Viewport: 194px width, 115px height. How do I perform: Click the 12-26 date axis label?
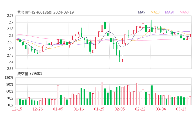coord(37,109)
